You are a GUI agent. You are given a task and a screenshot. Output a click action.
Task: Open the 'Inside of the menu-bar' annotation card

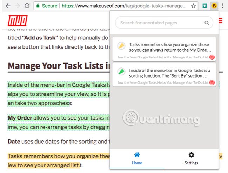[164, 75]
